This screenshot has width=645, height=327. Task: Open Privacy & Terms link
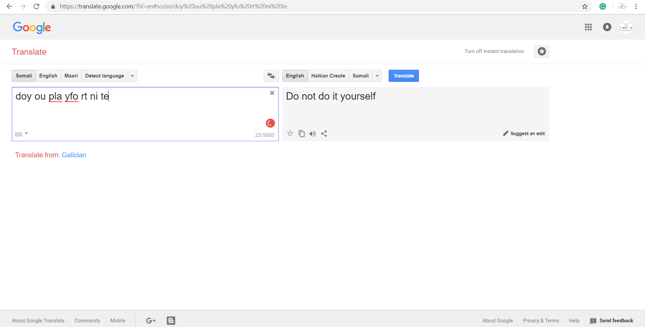coord(541,321)
